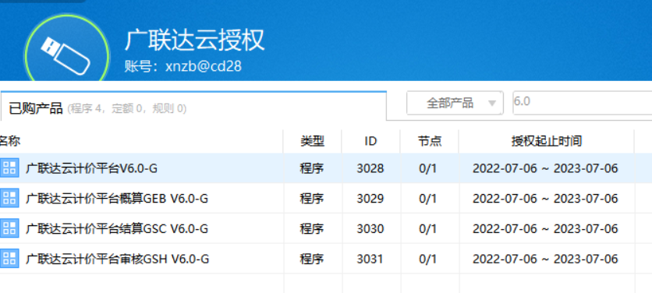This screenshot has height=293, width=652.
Task: Click 程序 type cell in row 3028
Action: [312, 168]
